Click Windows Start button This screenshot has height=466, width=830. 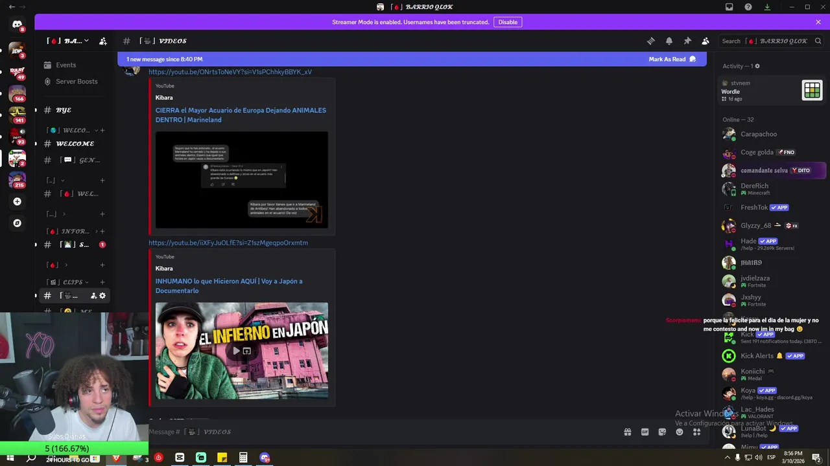[10, 458]
